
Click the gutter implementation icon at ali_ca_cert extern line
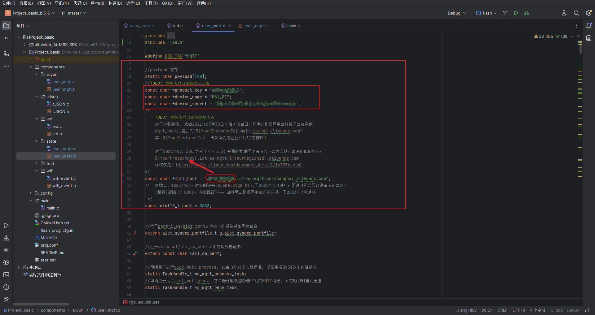[x=135, y=253]
